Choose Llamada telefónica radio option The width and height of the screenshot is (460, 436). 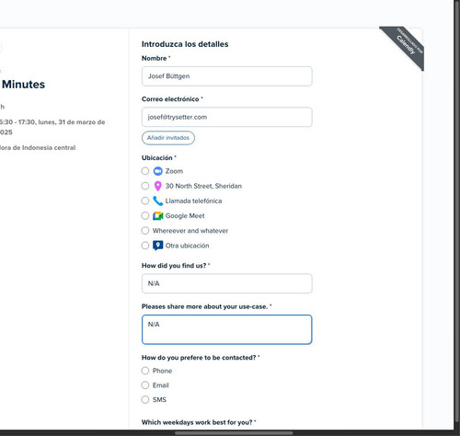(145, 201)
